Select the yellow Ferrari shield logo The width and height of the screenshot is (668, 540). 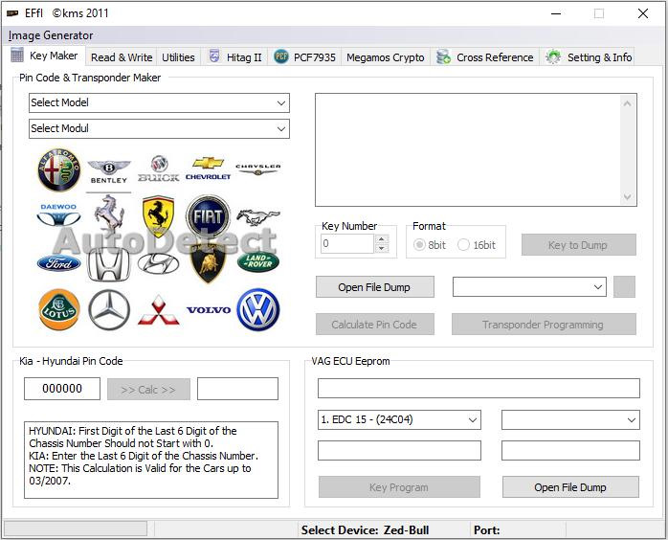(159, 216)
